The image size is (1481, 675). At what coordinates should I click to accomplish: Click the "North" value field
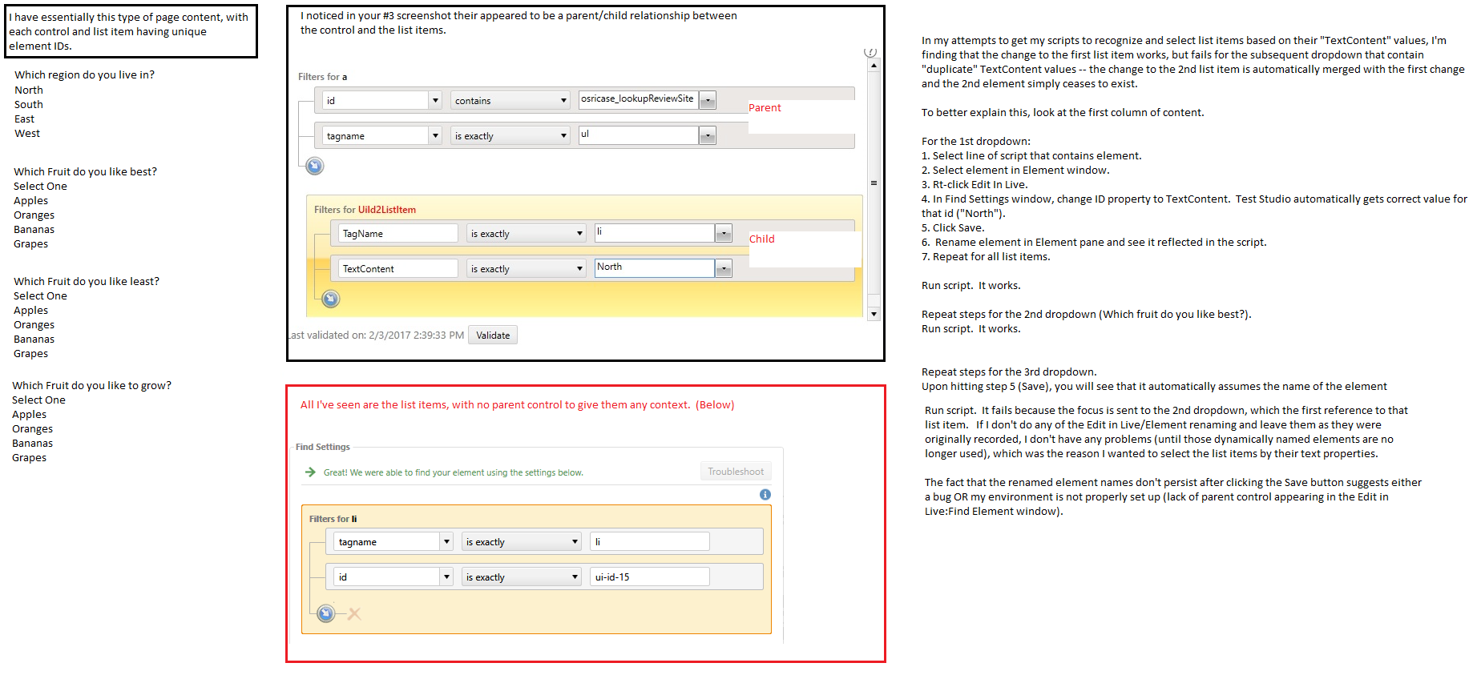[x=655, y=267]
